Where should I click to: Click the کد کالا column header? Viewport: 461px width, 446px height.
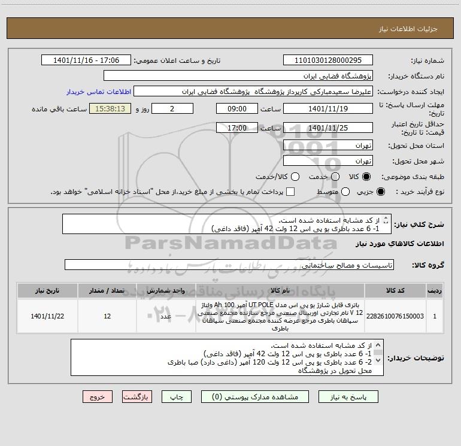[x=395, y=291]
